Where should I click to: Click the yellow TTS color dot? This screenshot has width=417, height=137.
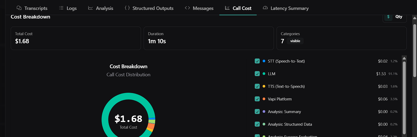tap(264, 86)
